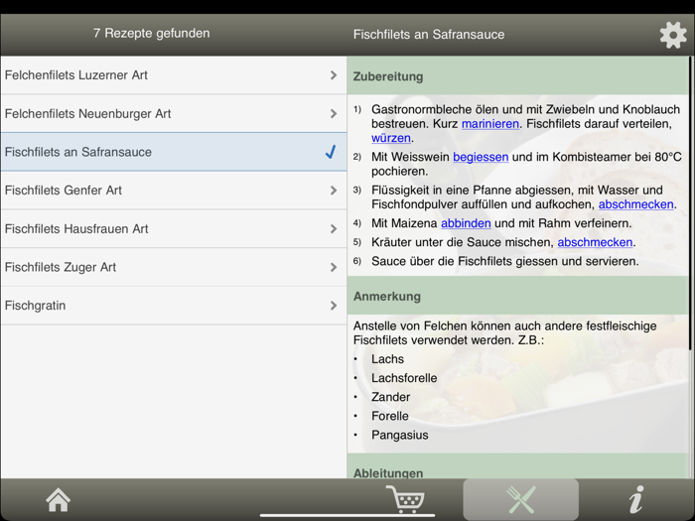Viewport: 695px width, 521px height.
Task: Follow the 'würzen' link
Action: 391,138
